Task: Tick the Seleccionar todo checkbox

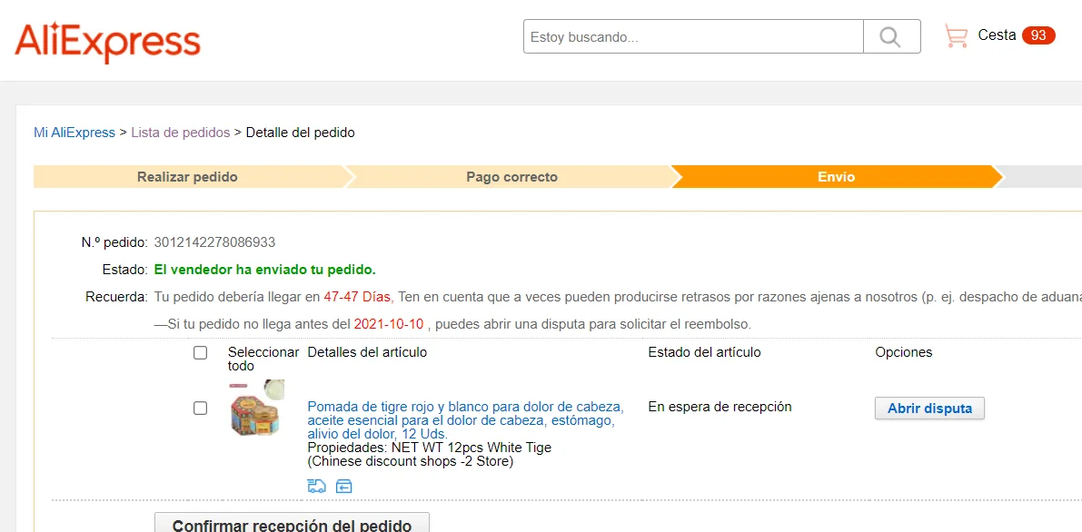Action: point(200,353)
